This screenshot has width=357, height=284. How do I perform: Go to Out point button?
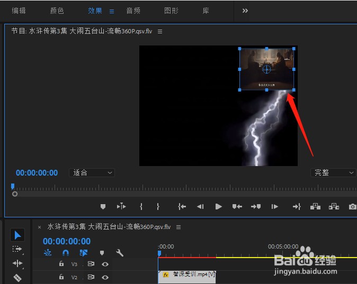pos(297,206)
